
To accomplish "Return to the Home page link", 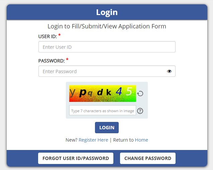I will point(141,140).
